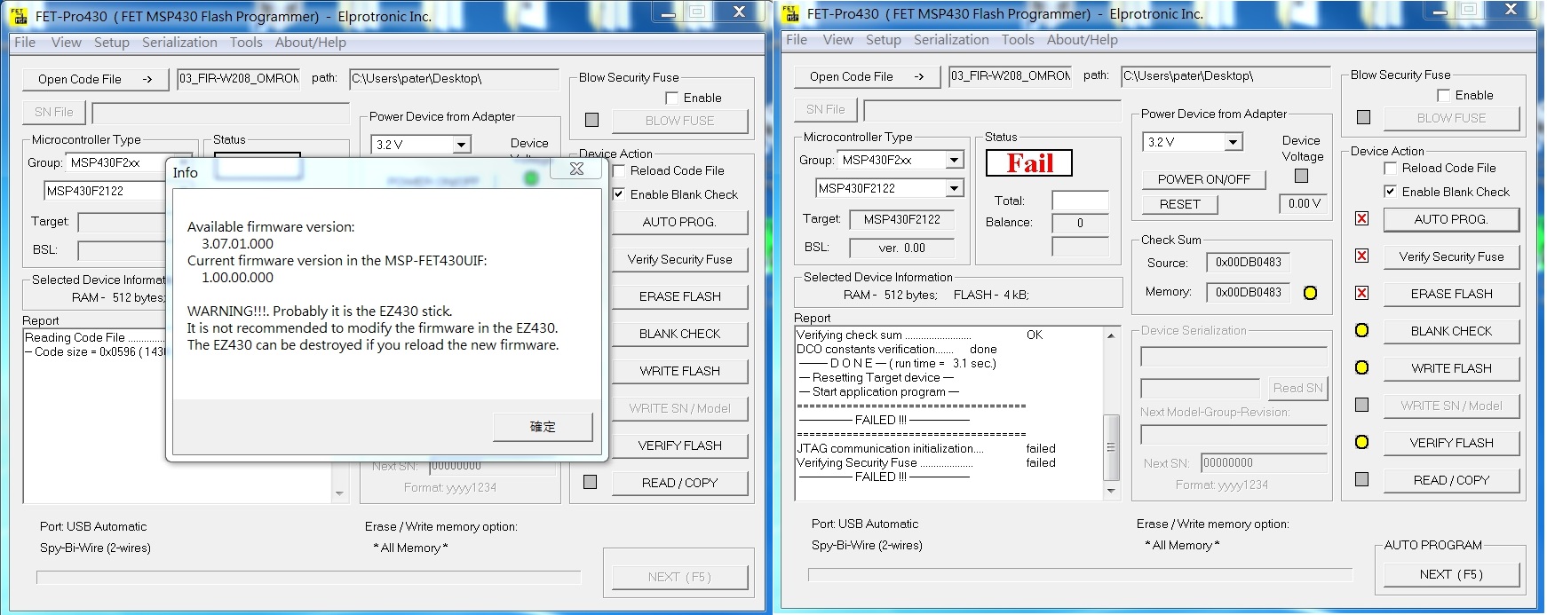
Task: Click FET-Pro430 app icon in right window title bar
Action: click(x=790, y=13)
